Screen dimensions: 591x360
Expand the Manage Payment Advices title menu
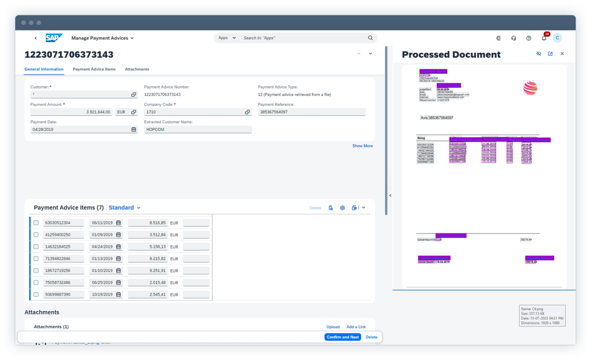click(x=102, y=38)
